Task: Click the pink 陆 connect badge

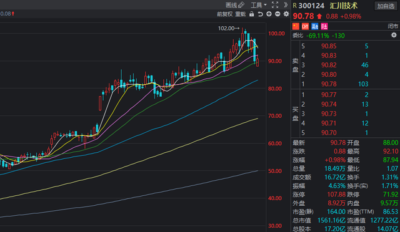Action: click(x=324, y=26)
